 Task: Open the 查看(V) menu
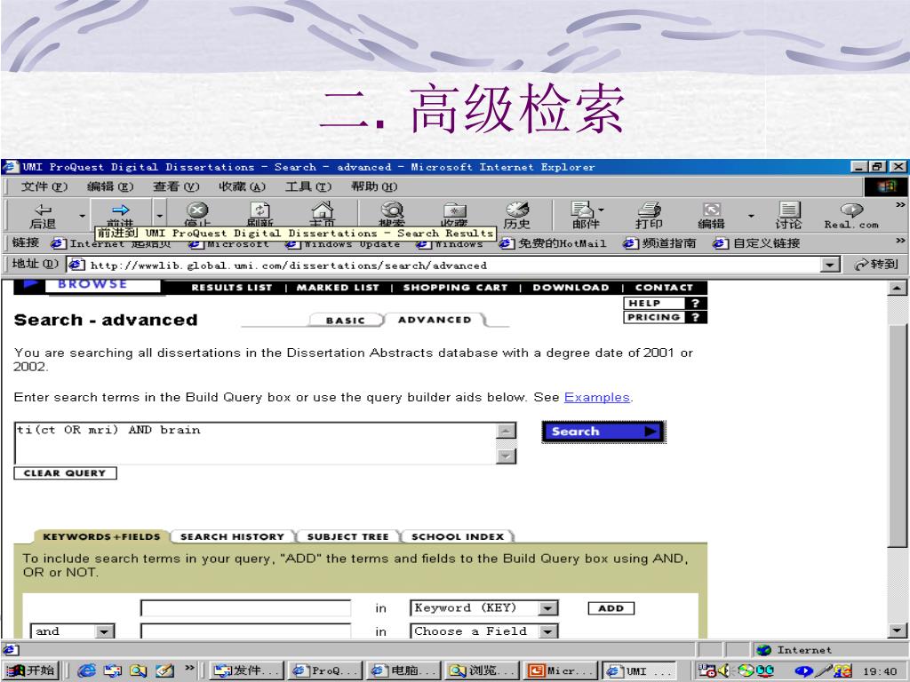tap(176, 186)
